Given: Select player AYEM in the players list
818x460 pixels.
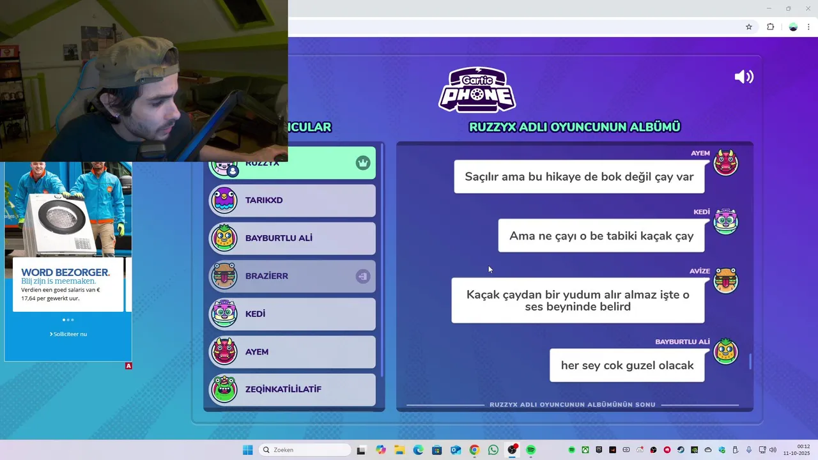Looking at the screenshot, I should click(293, 351).
